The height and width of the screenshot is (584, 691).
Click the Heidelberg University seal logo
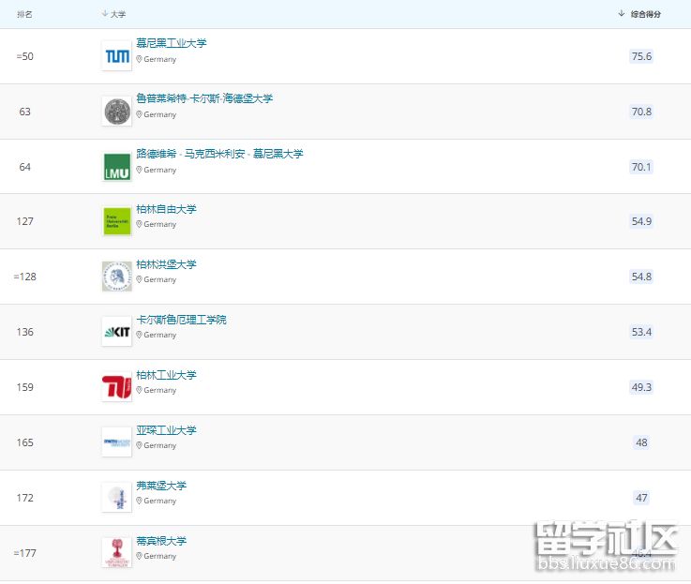pyautogui.click(x=117, y=112)
